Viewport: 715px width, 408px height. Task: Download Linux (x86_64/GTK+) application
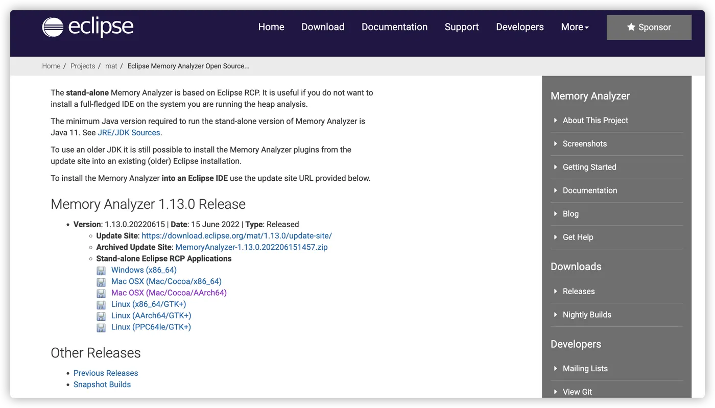(x=149, y=304)
